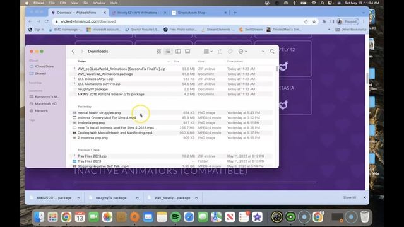The image size is (404, 227).
Task: Reload the WickedWhims page in Chrome
Action: point(46,21)
